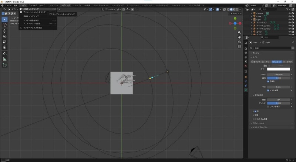
Task: Open the Object Data light tab
Action: (246, 90)
